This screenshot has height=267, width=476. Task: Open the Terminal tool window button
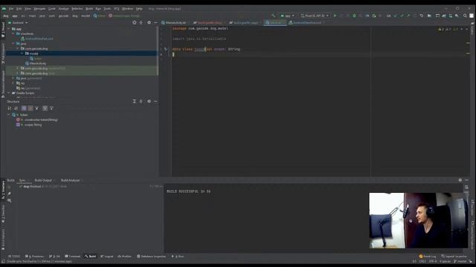pos(73,257)
